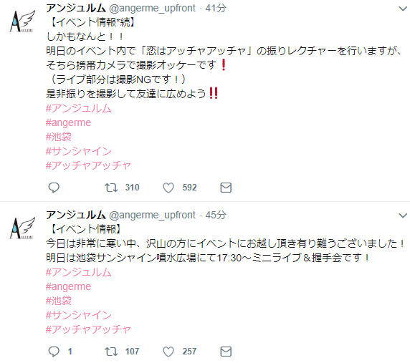
Task: Open the more-options chevron on 41分 tweet
Action: click(x=403, y=9)
